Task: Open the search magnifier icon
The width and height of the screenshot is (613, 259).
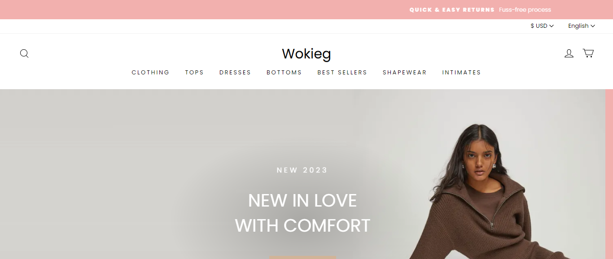Action: pos(24,54)
